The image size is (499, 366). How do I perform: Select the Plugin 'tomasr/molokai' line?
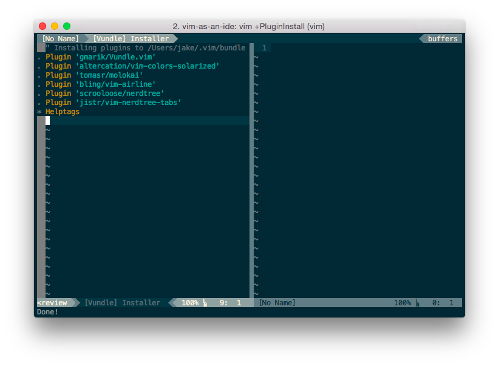click(x=94, y=75)
